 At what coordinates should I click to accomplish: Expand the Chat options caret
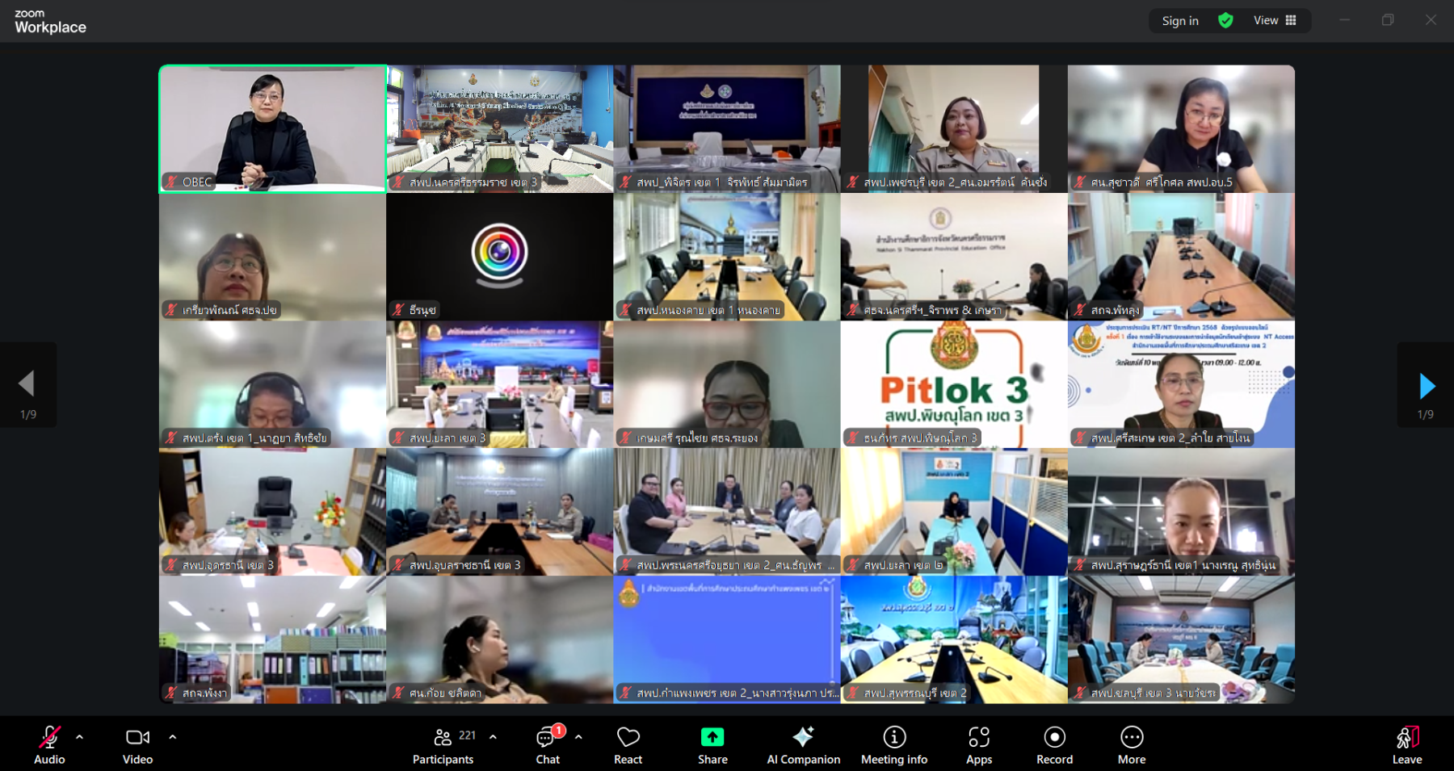click(x=578, y=736)
